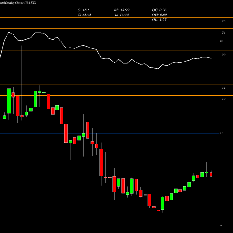Click the end point of the white line
The width and height of the screenshot is (233, 233).
[x=211, y=58]
